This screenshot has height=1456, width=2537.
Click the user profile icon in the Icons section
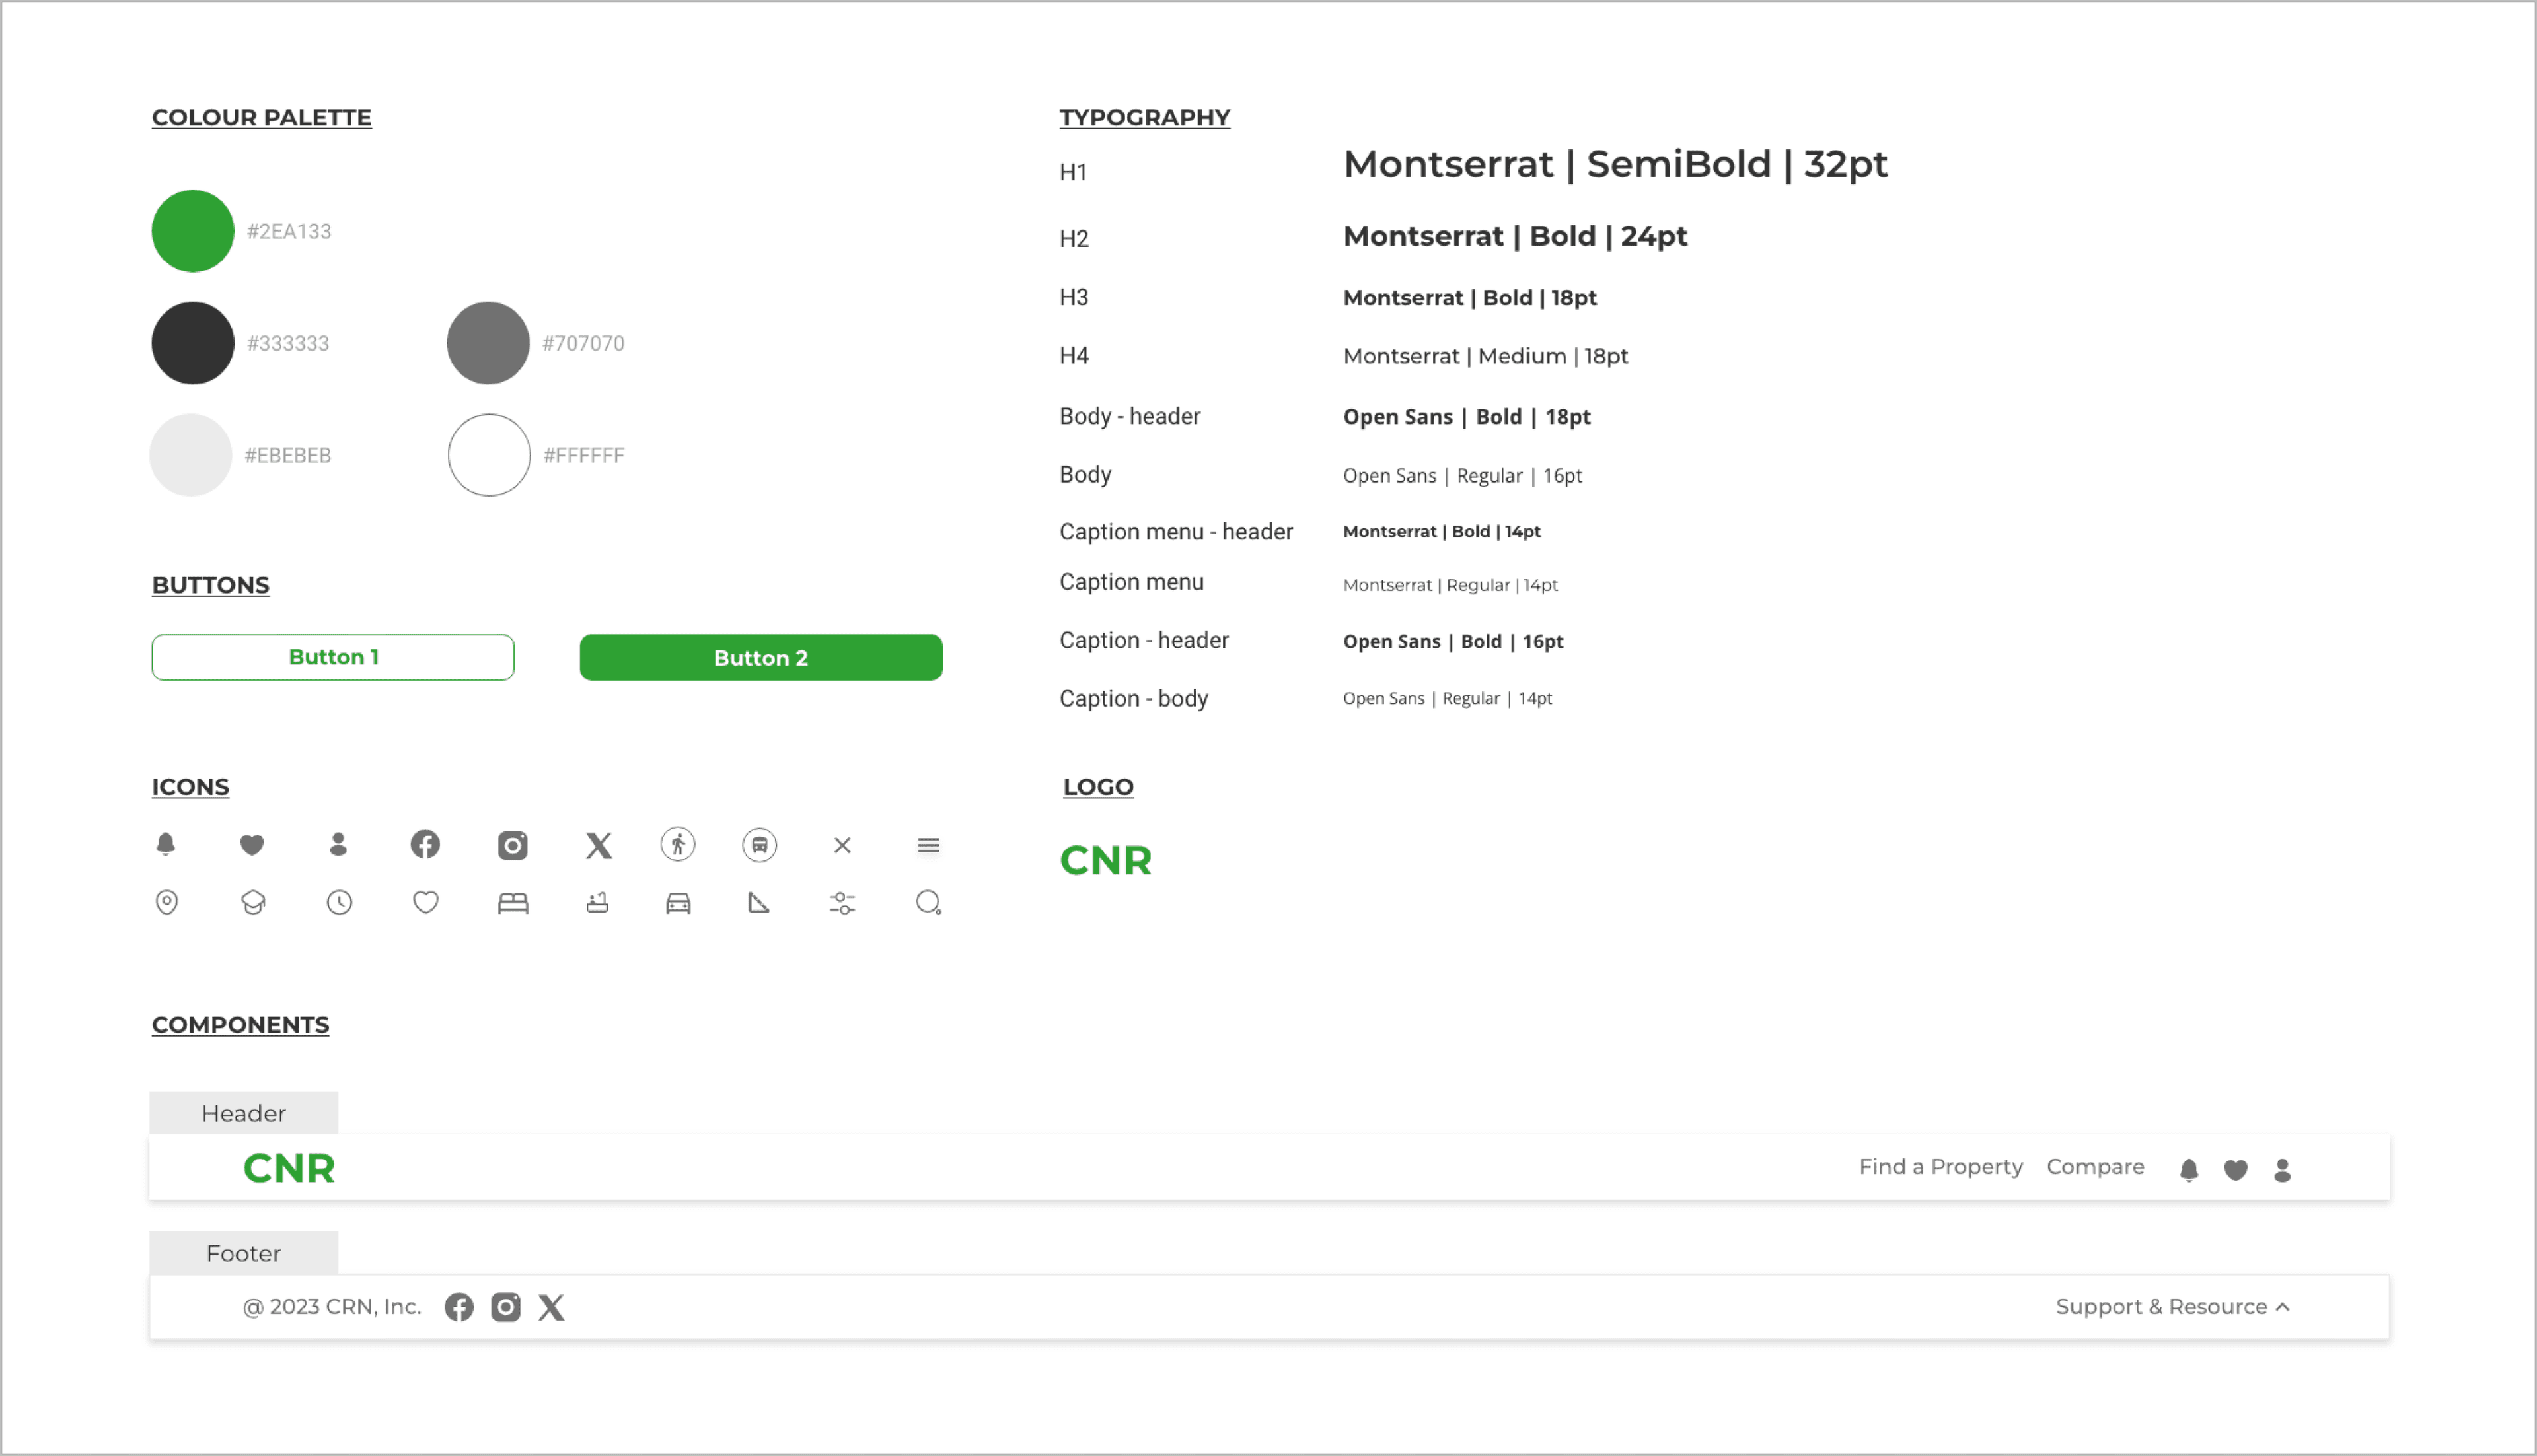[338, 845]
